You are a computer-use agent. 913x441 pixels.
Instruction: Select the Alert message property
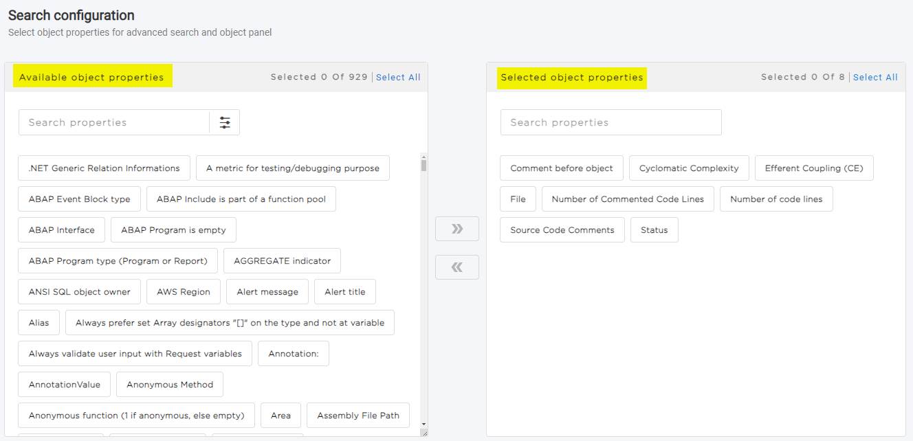(267, 292)
